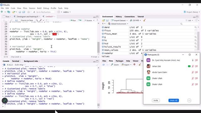The height and width of the screenshot is (113, 201).
Task: Switch to the Packages tab
Action: [119, 61]
